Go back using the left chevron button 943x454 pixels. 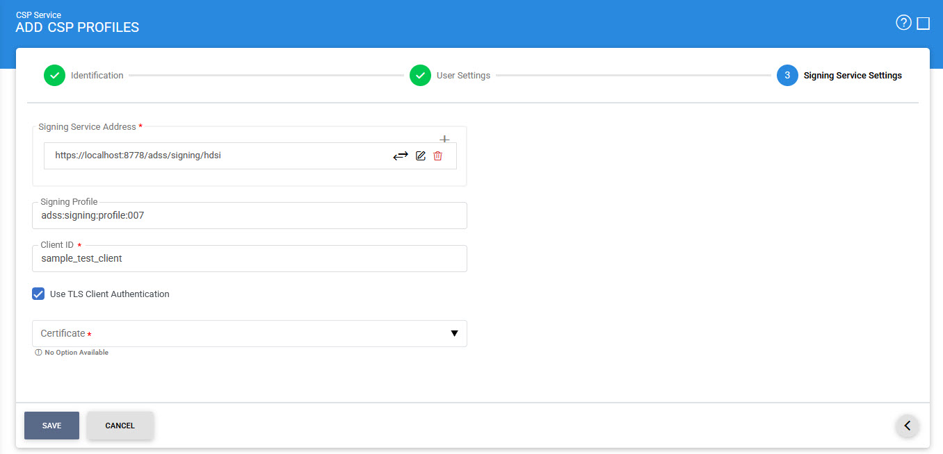click(907, 426)
